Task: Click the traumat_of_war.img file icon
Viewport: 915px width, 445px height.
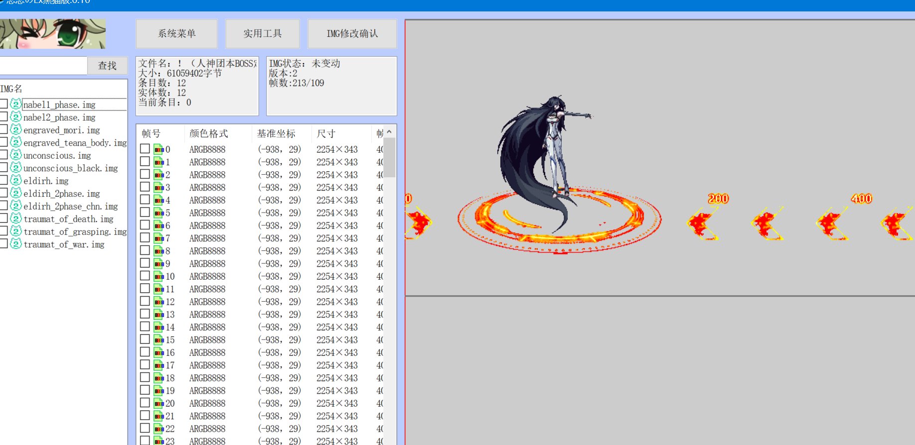Action: [16, 244]
